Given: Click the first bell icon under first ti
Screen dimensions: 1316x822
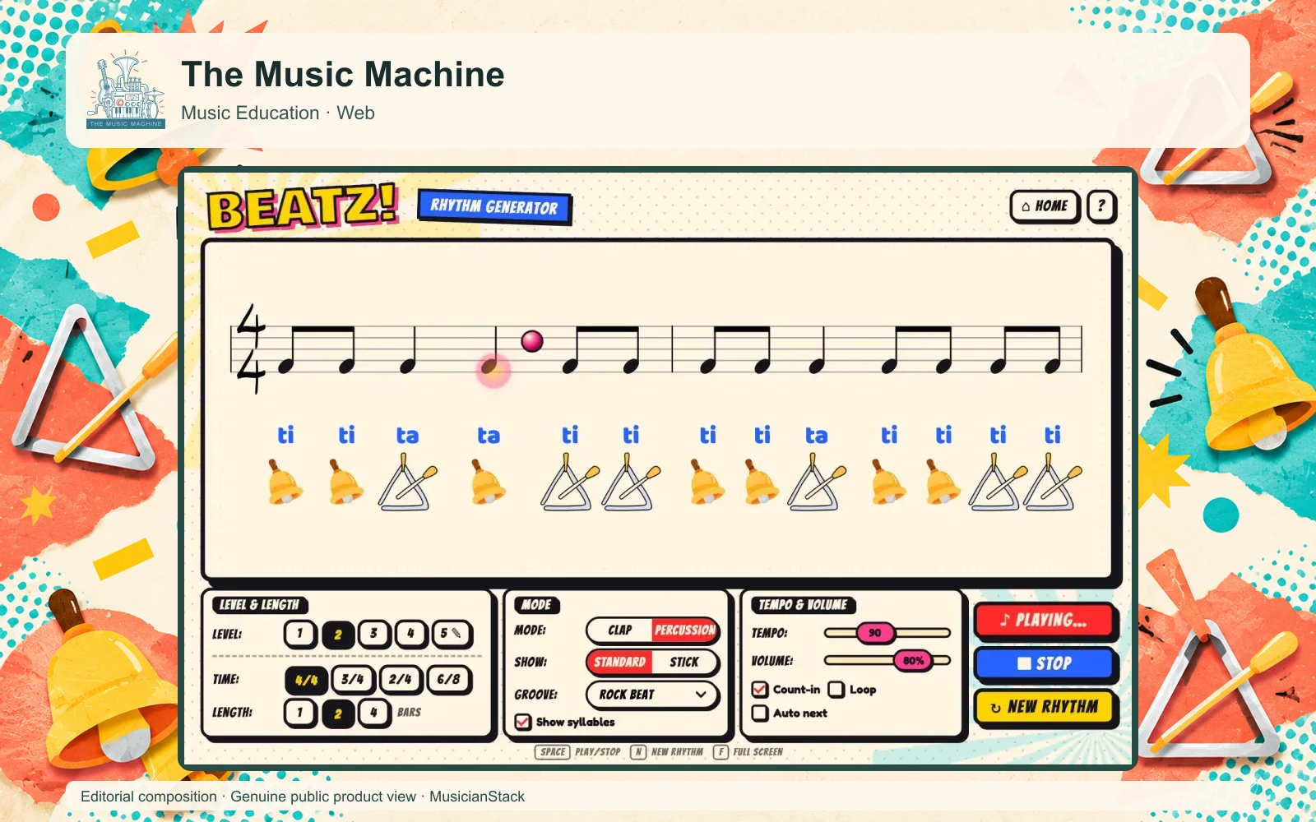Looking at the screenshot, I should click(285, 483).
